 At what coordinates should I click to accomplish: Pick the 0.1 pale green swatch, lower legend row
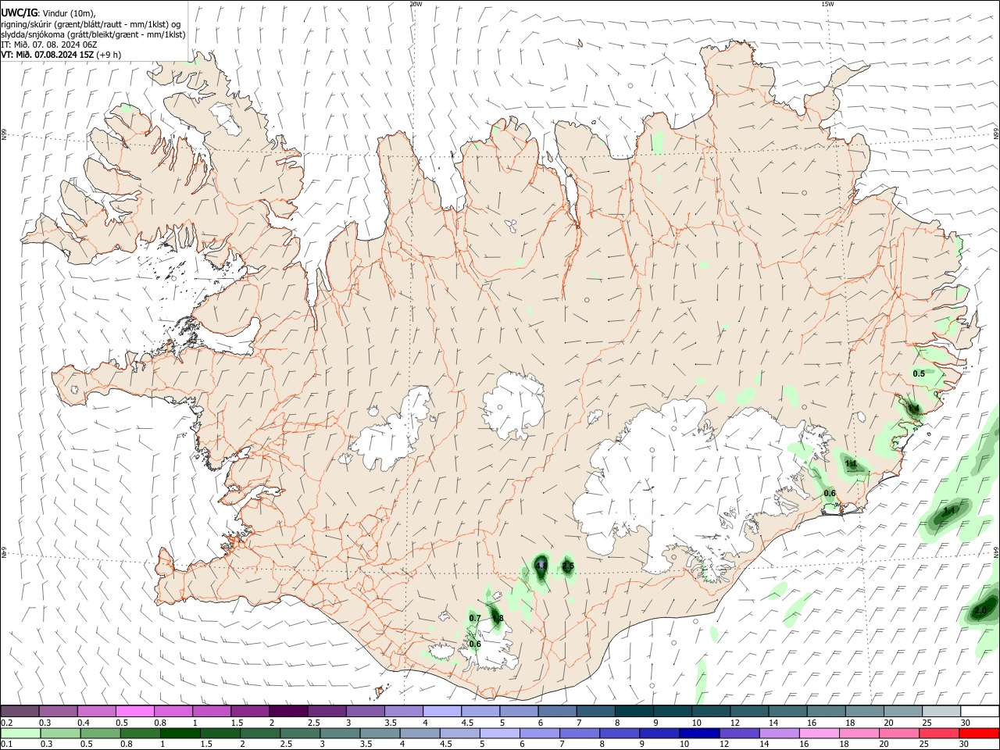[20, 733]
